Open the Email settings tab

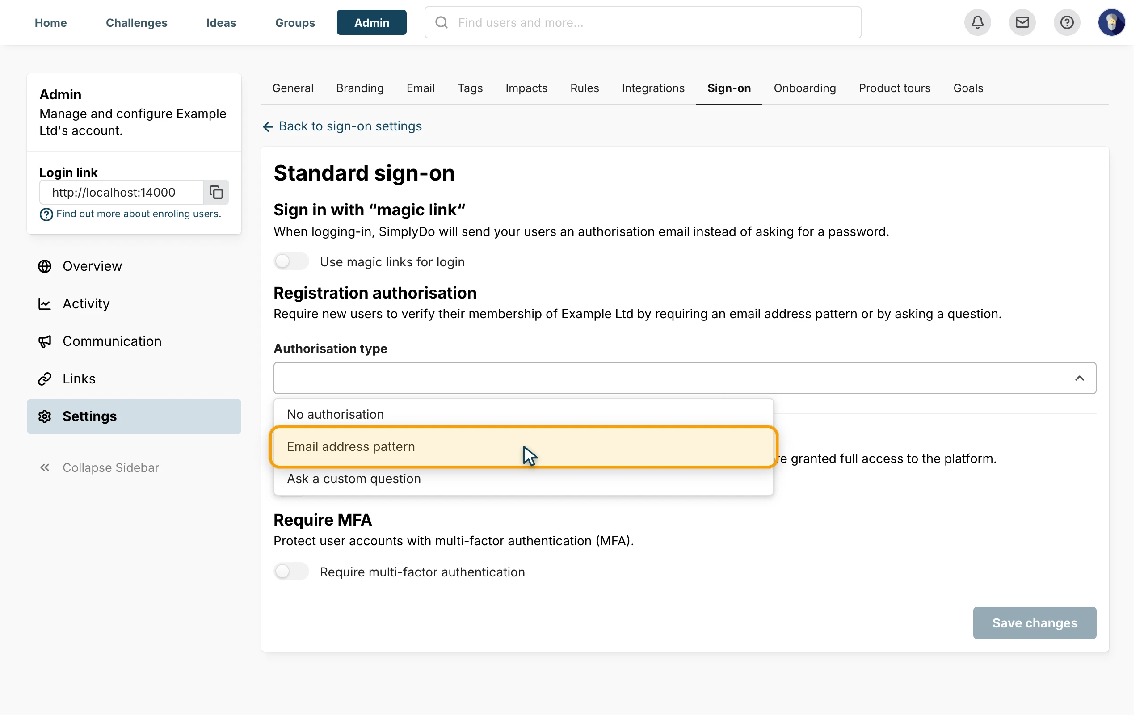click(x=420, y=88)
